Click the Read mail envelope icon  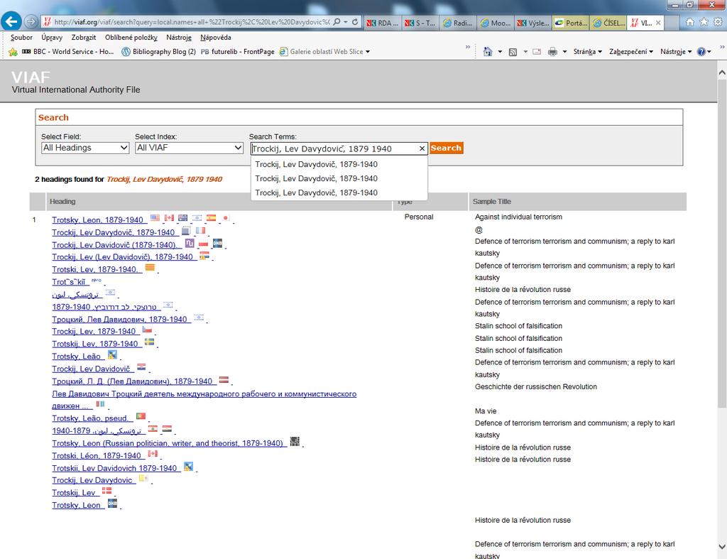point(537,52)
